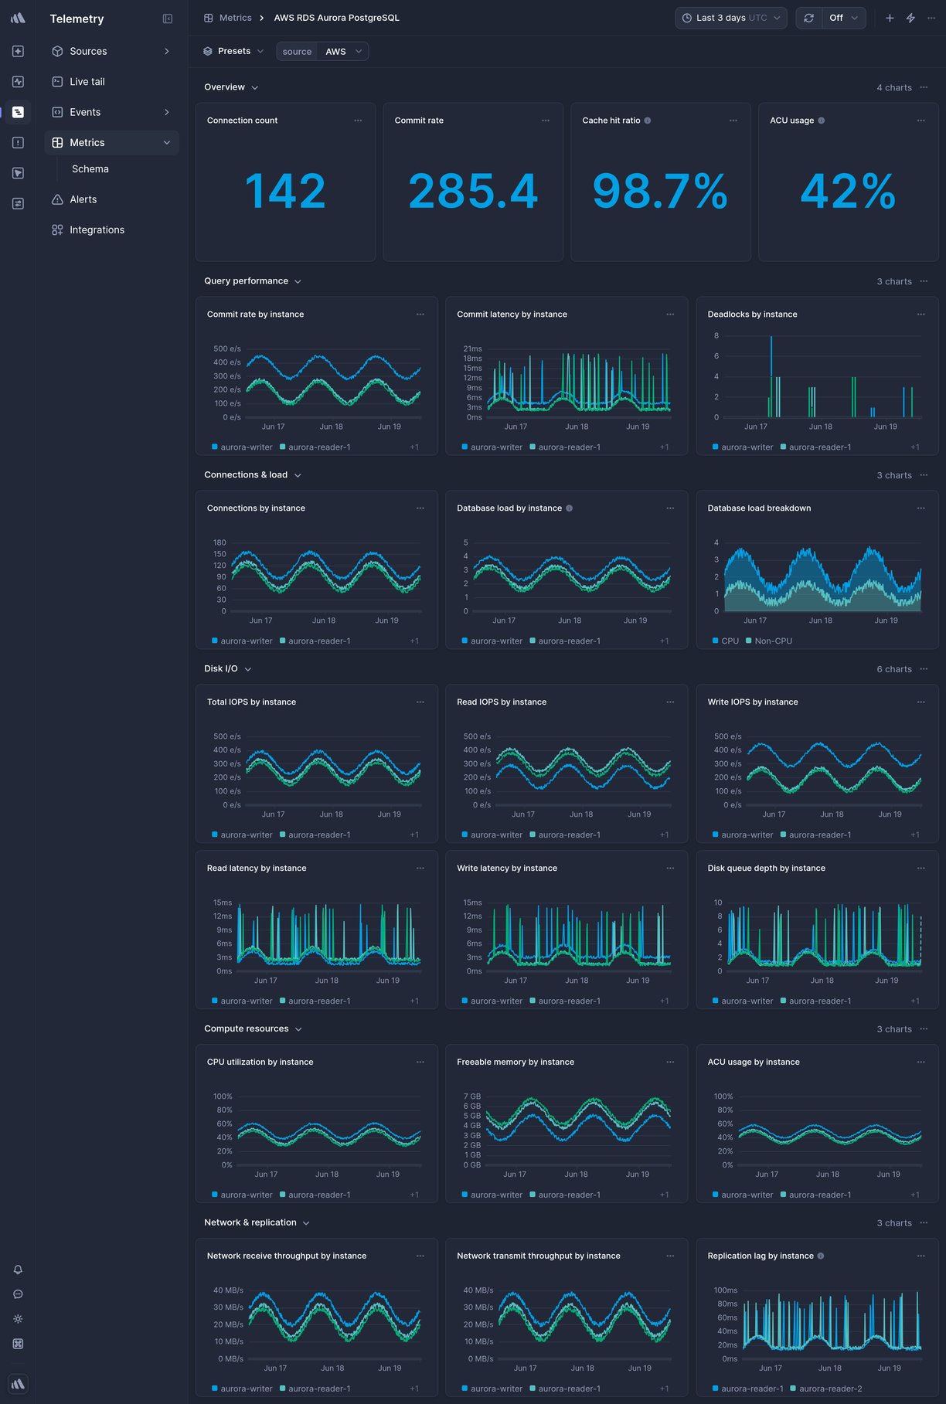Collapse the Telemetry sidebar panel icon
This screenshot has width=946, height=1404.
point(168,19)
